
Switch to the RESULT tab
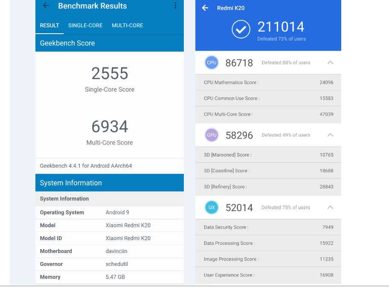[49, 26]
